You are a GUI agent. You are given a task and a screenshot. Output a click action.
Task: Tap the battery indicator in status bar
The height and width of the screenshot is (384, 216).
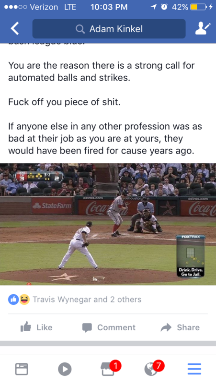click(198, 7)
